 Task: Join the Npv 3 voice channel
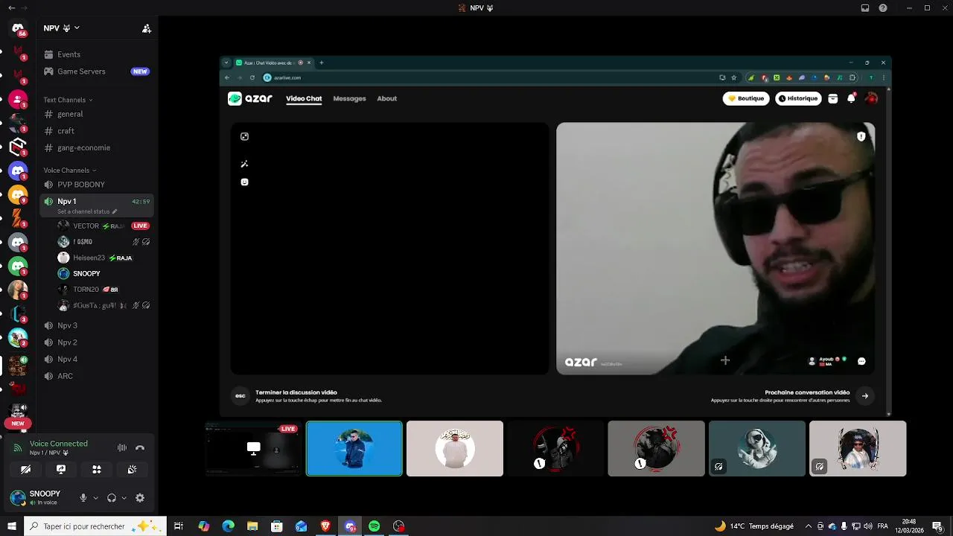point(97,325)
